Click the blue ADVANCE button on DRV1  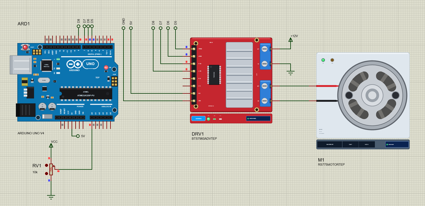point(198,119)
